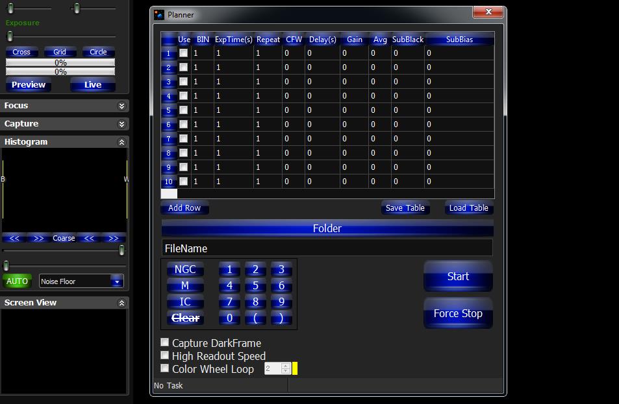Toggle the Circle overlay
Image resolution: width=619 pixels, height=404 pixels.
[x=98, y=52]
